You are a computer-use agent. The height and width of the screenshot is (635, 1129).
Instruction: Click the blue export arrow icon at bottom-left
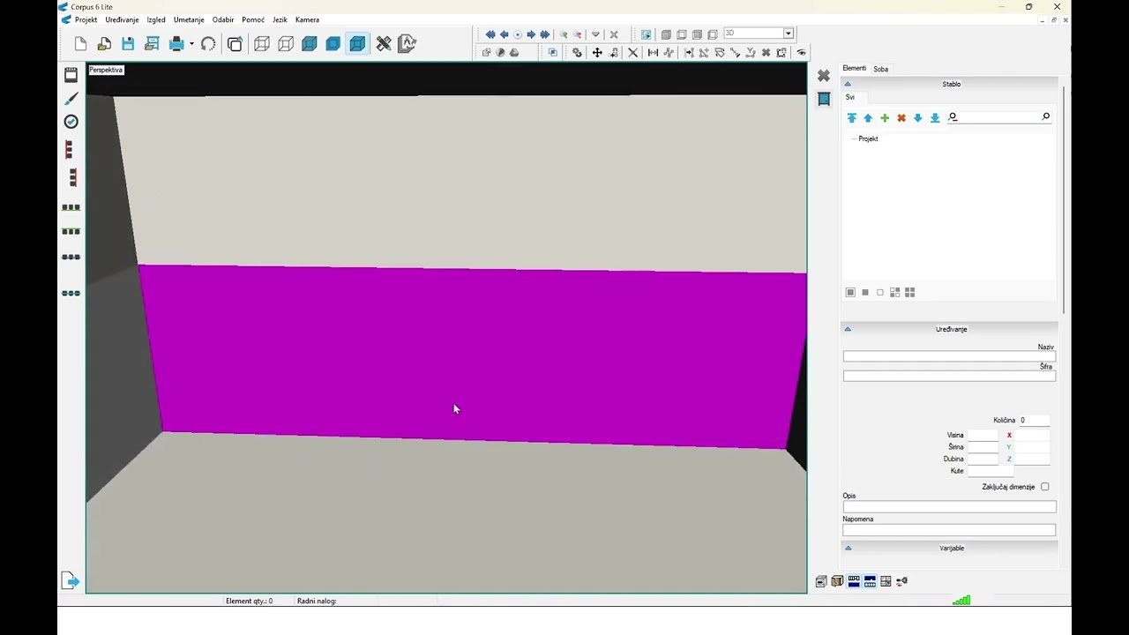point(71,580)
